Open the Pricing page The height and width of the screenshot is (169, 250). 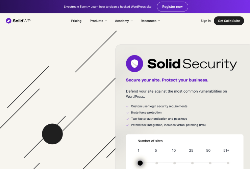(x=76, y=21)
